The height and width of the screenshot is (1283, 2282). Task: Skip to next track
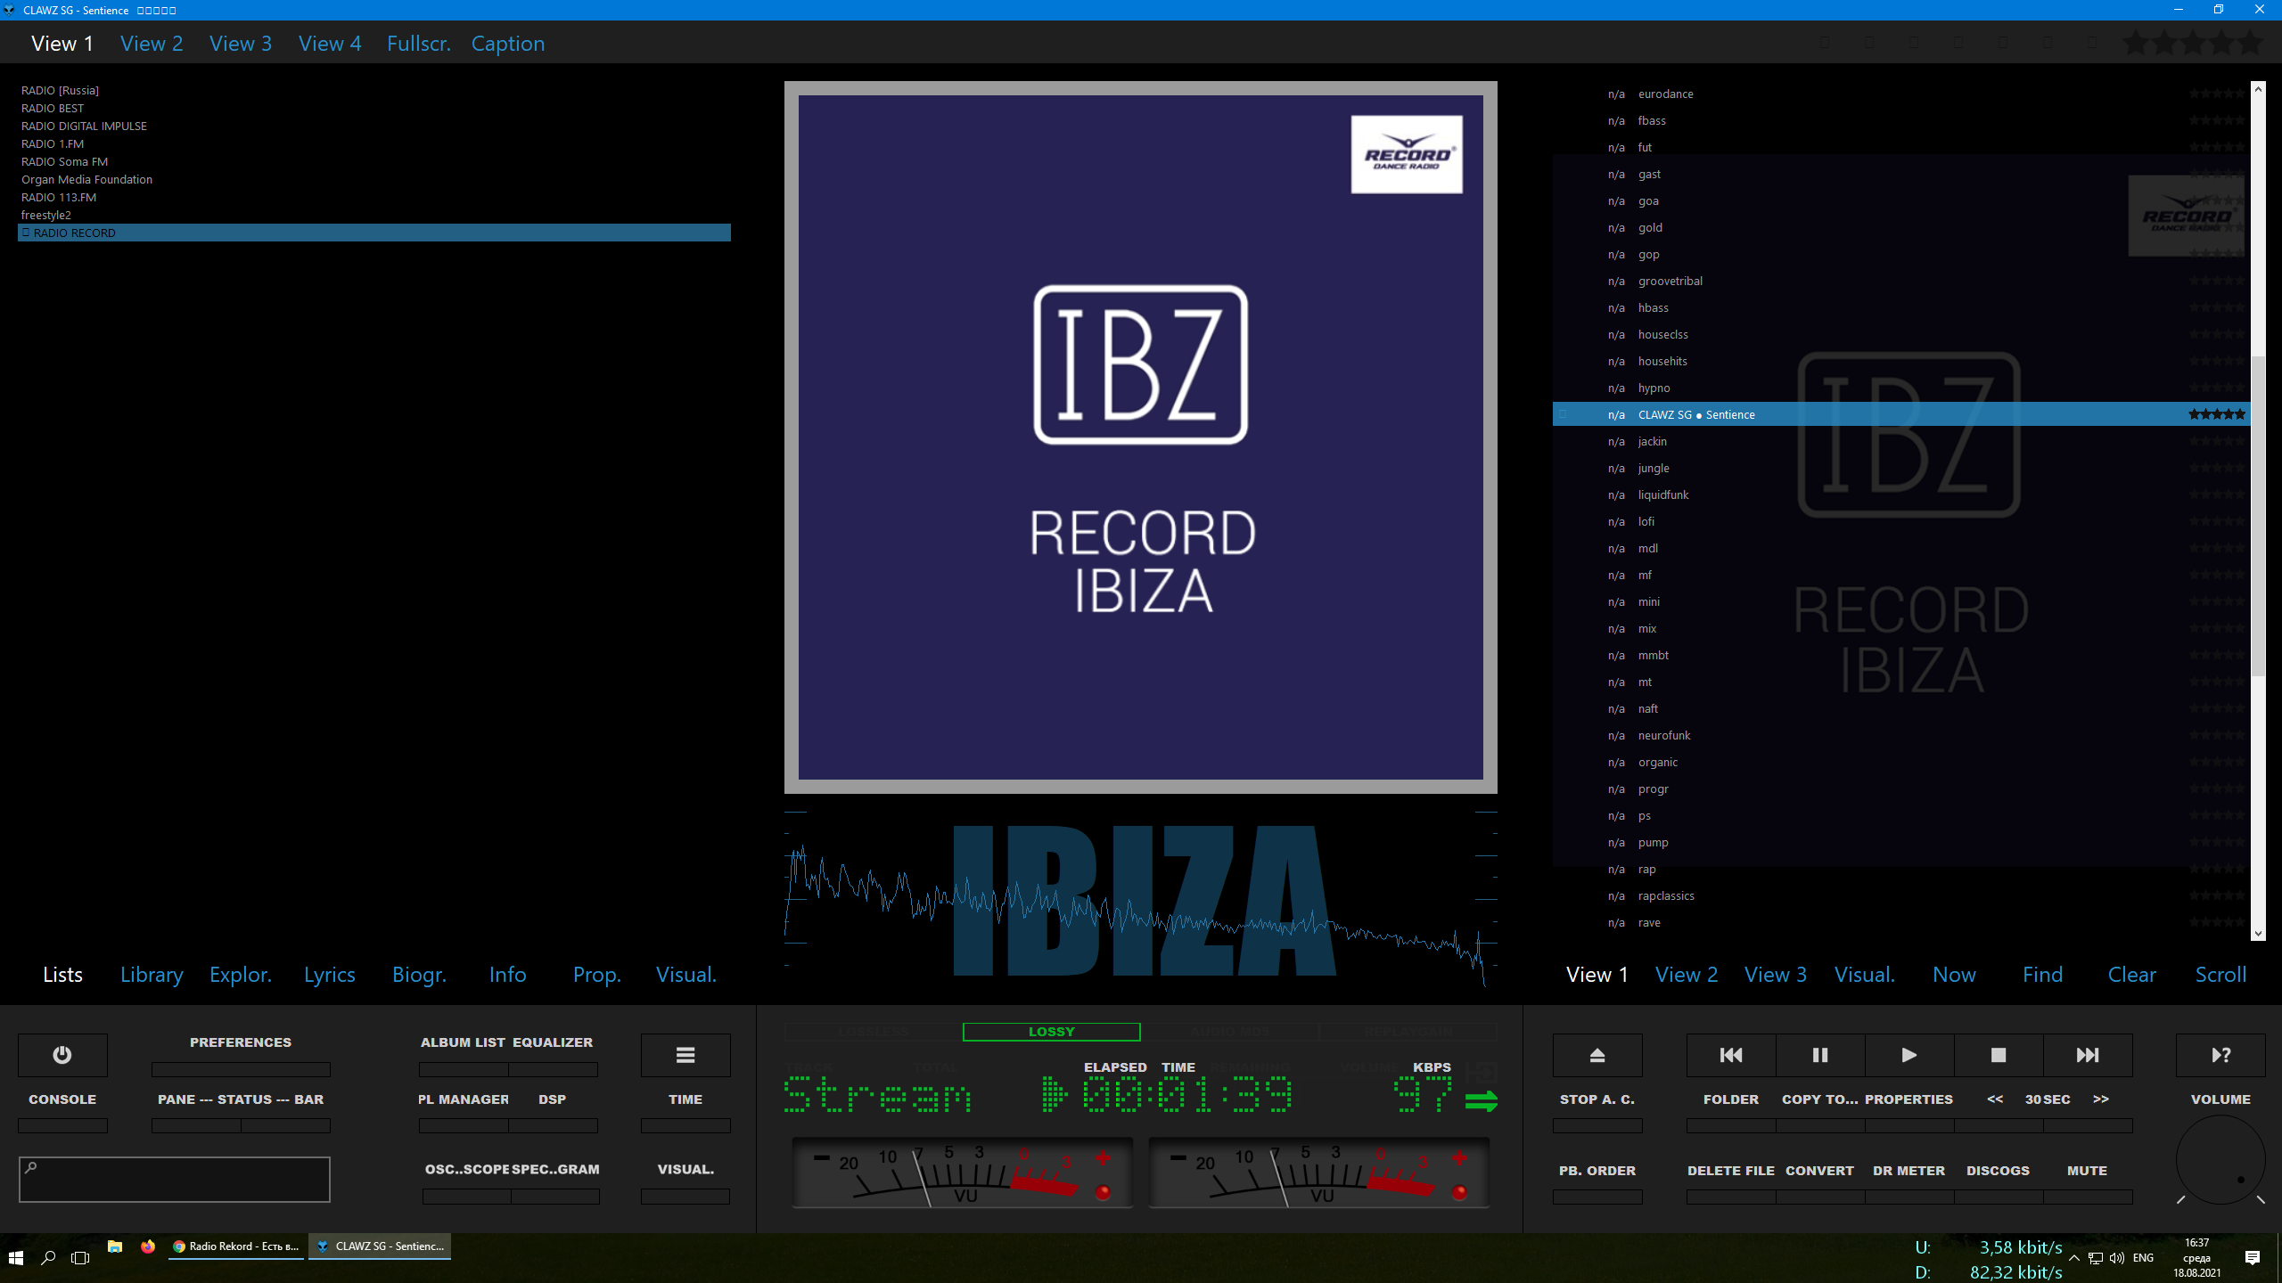point(2087,1055)
